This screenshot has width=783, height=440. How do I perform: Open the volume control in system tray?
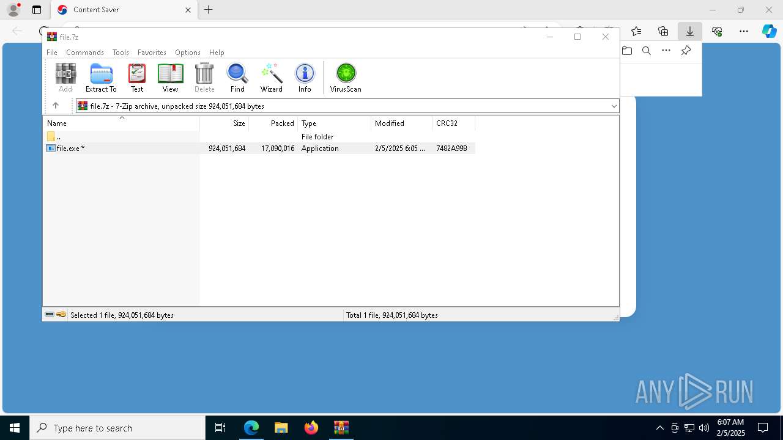coord(703,428)
